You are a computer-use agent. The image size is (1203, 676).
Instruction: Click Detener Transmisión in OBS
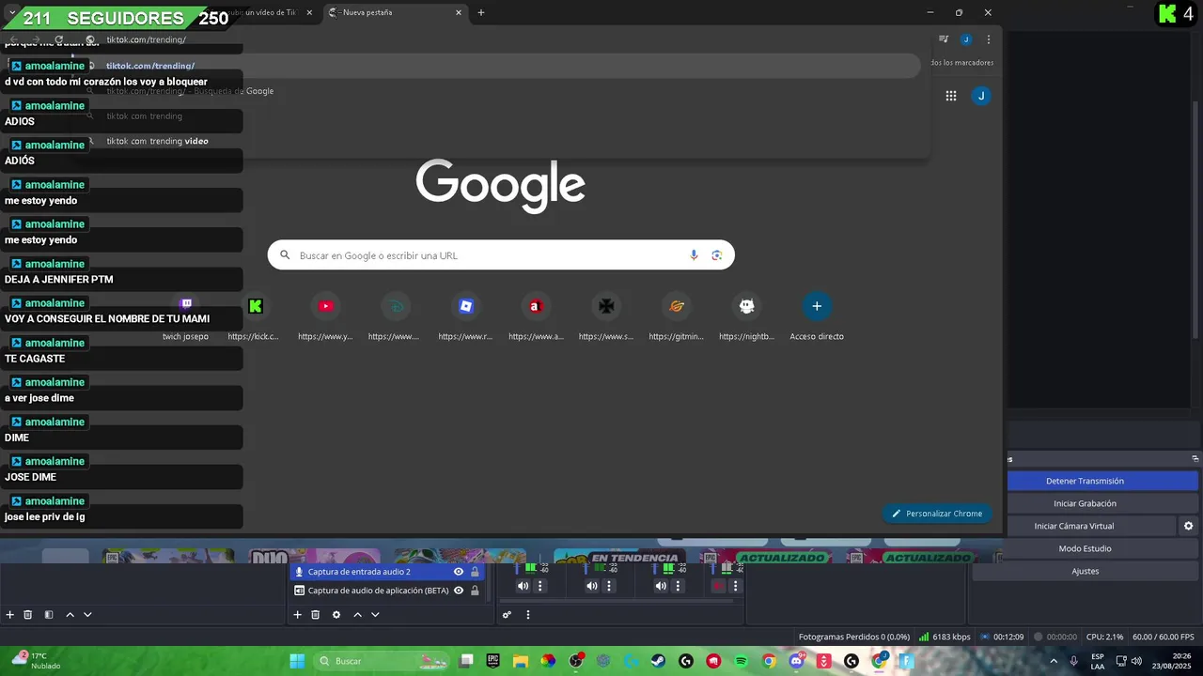1085,481
